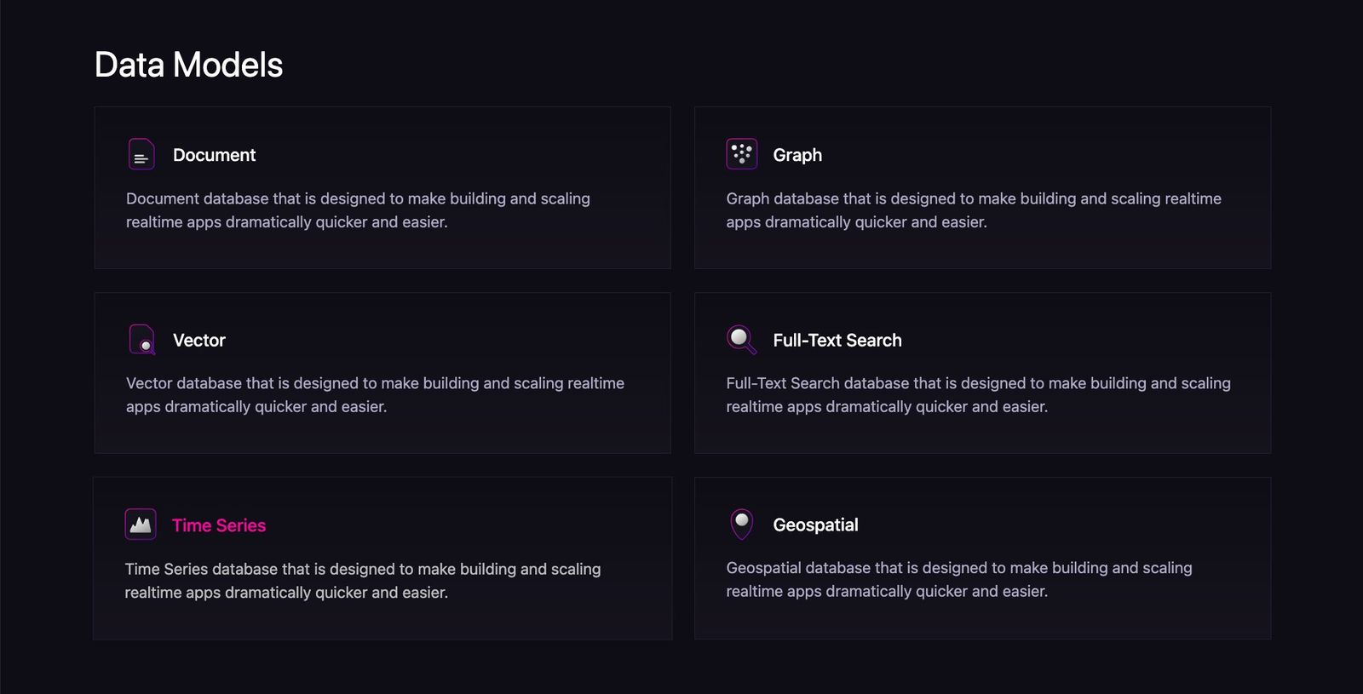Click the Full-Text Search database description

(978, 395)
